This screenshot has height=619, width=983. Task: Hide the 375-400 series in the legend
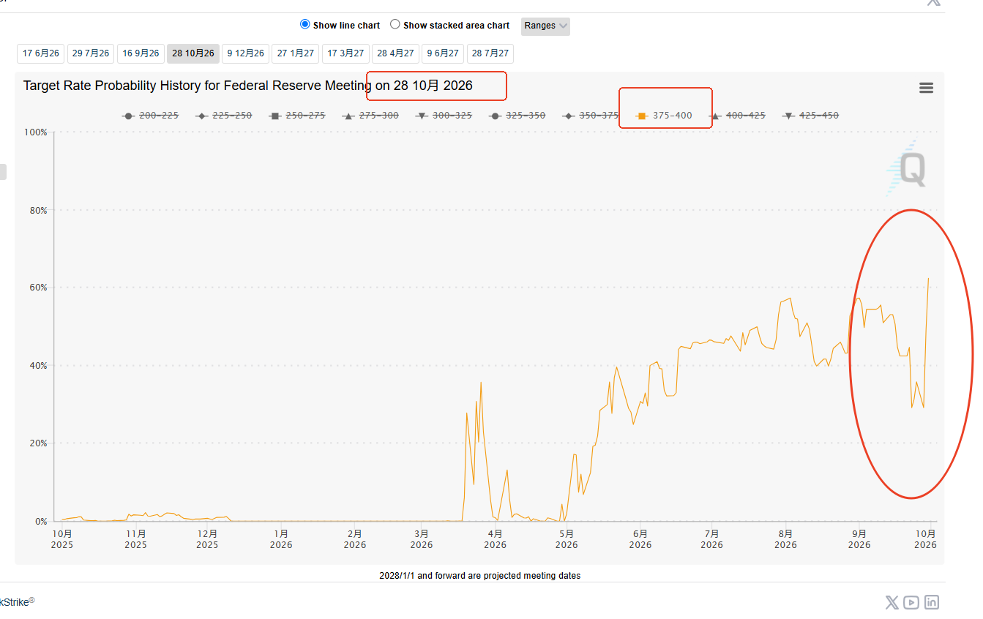coord(664,116)
